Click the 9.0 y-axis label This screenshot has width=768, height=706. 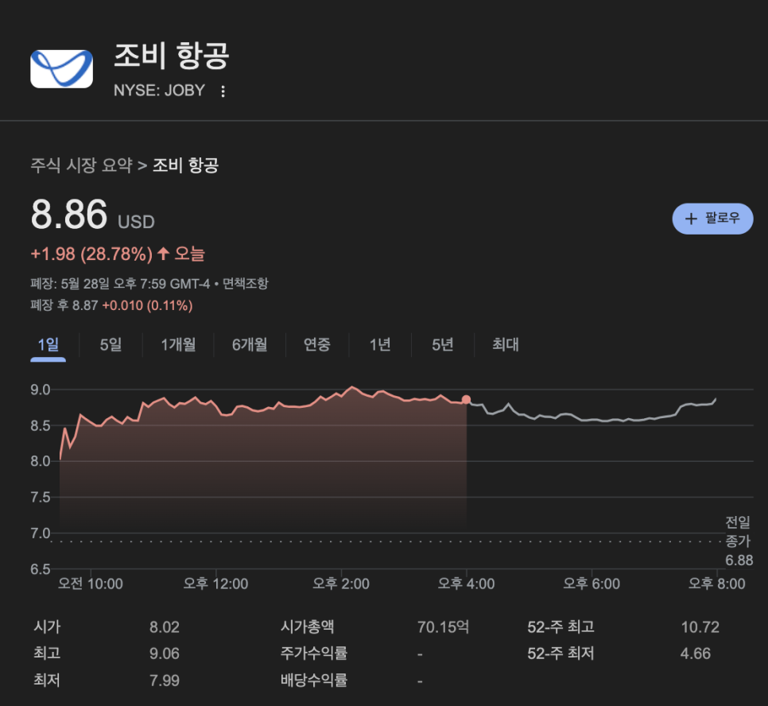(x=41, y=390)
